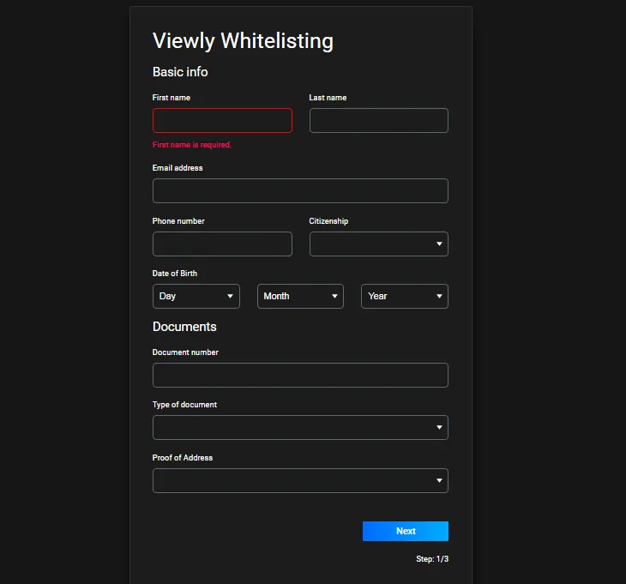This screenshot has height=584, width=626.
Task: Click the 'Viewly Whitelisting' heading
Action: pyautogui.click(x=243, y=41)
